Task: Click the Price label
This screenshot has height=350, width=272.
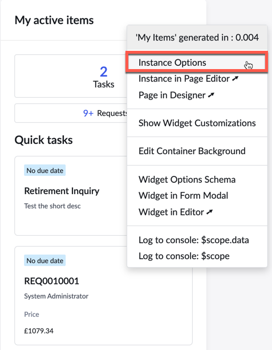Action: point(32,314)
